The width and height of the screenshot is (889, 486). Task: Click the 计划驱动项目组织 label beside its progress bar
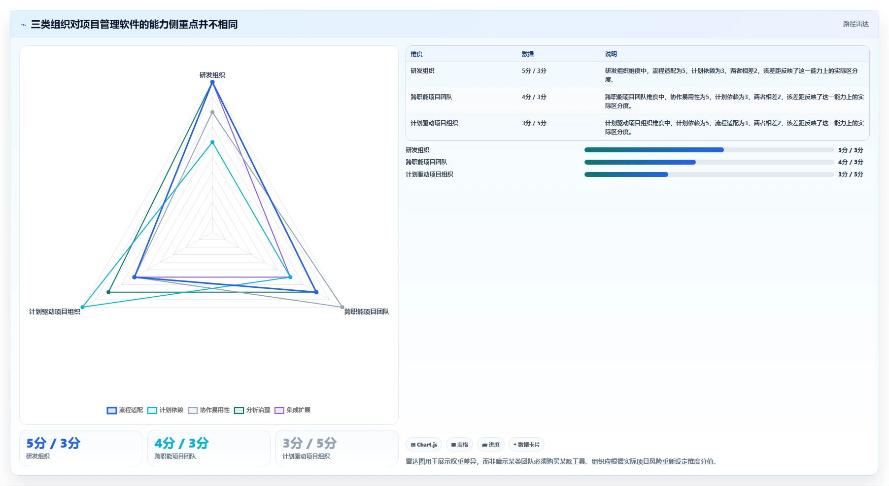429,174
